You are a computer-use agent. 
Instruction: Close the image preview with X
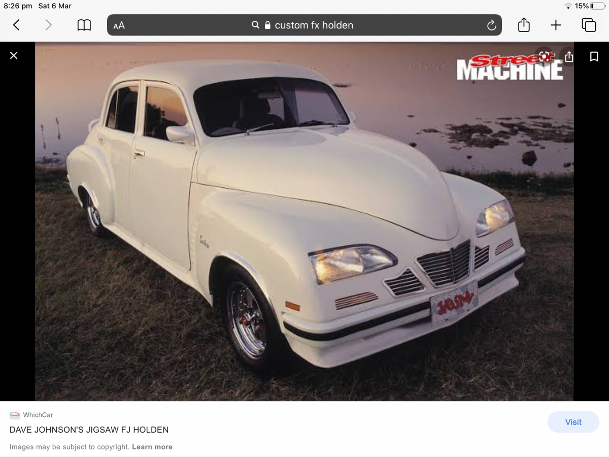(x=14, y=55)
